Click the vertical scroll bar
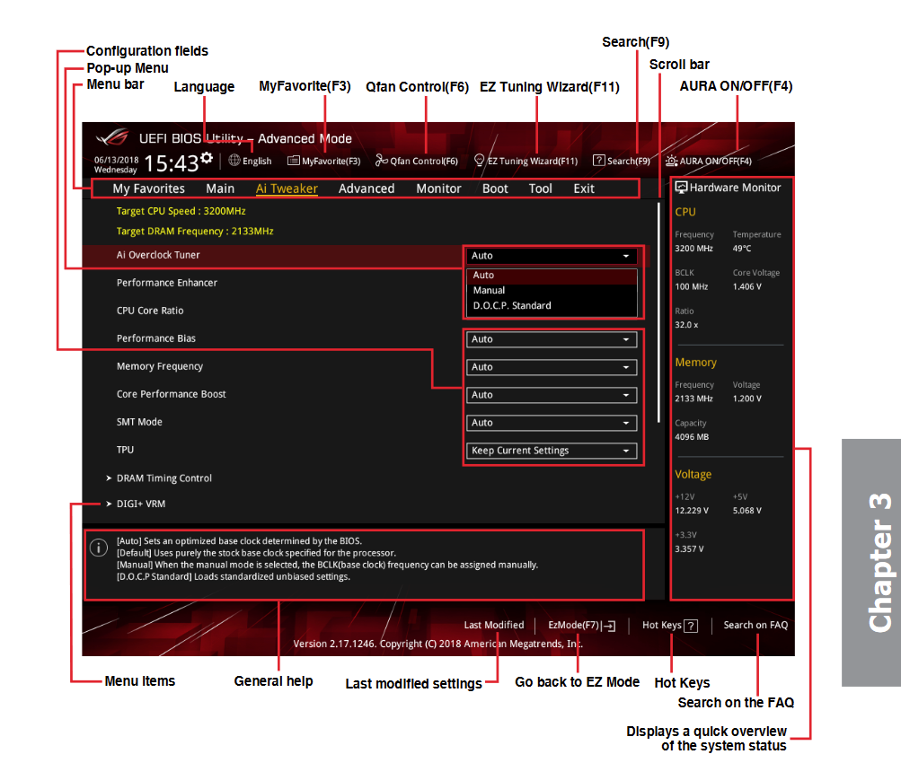 tap(658, 313)
